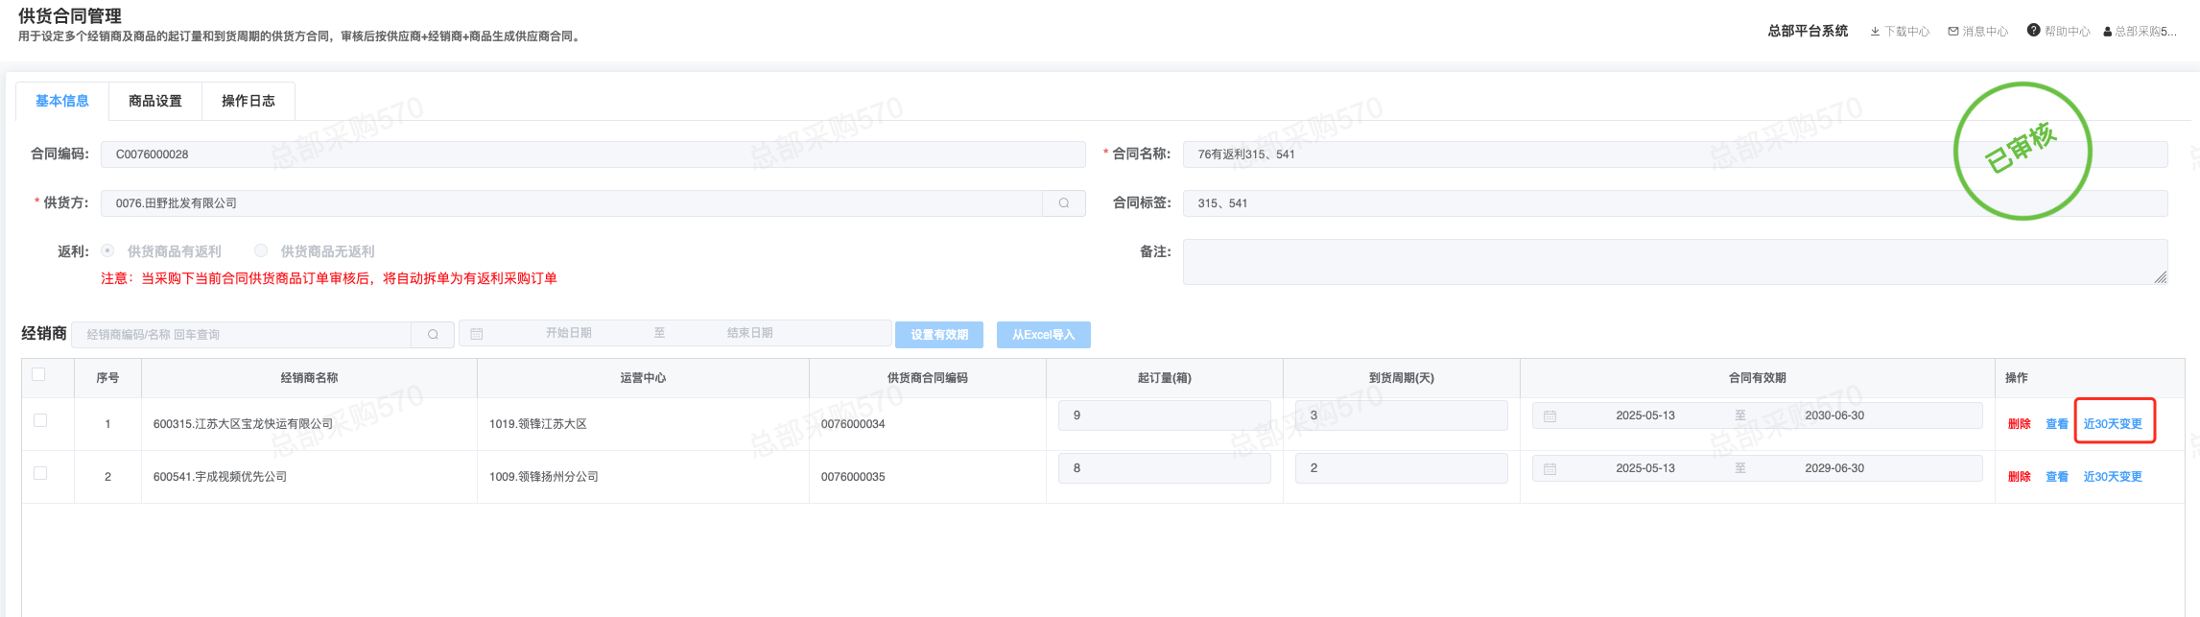Click 下载中心 text link
The height and width of the screenshot is (617, 2200).
click(x=1907, y=32)
